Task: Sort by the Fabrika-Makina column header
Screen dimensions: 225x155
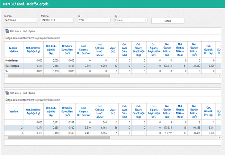Action: tap(13, 50)
